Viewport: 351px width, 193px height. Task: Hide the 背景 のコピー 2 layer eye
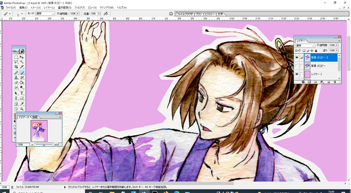point(297,57)
